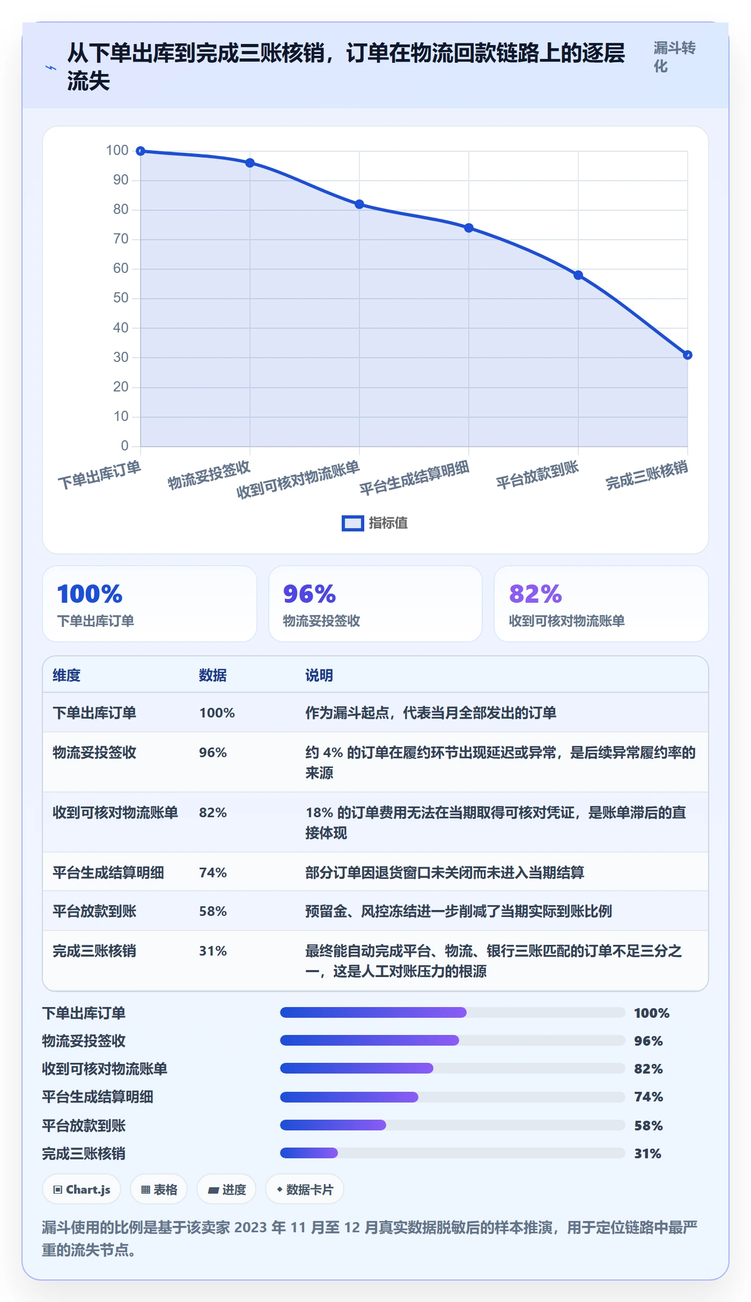Select the chart data point at value 82
Image resolution: width=751 pixels, height=1302 pixels.
point(359,204)
